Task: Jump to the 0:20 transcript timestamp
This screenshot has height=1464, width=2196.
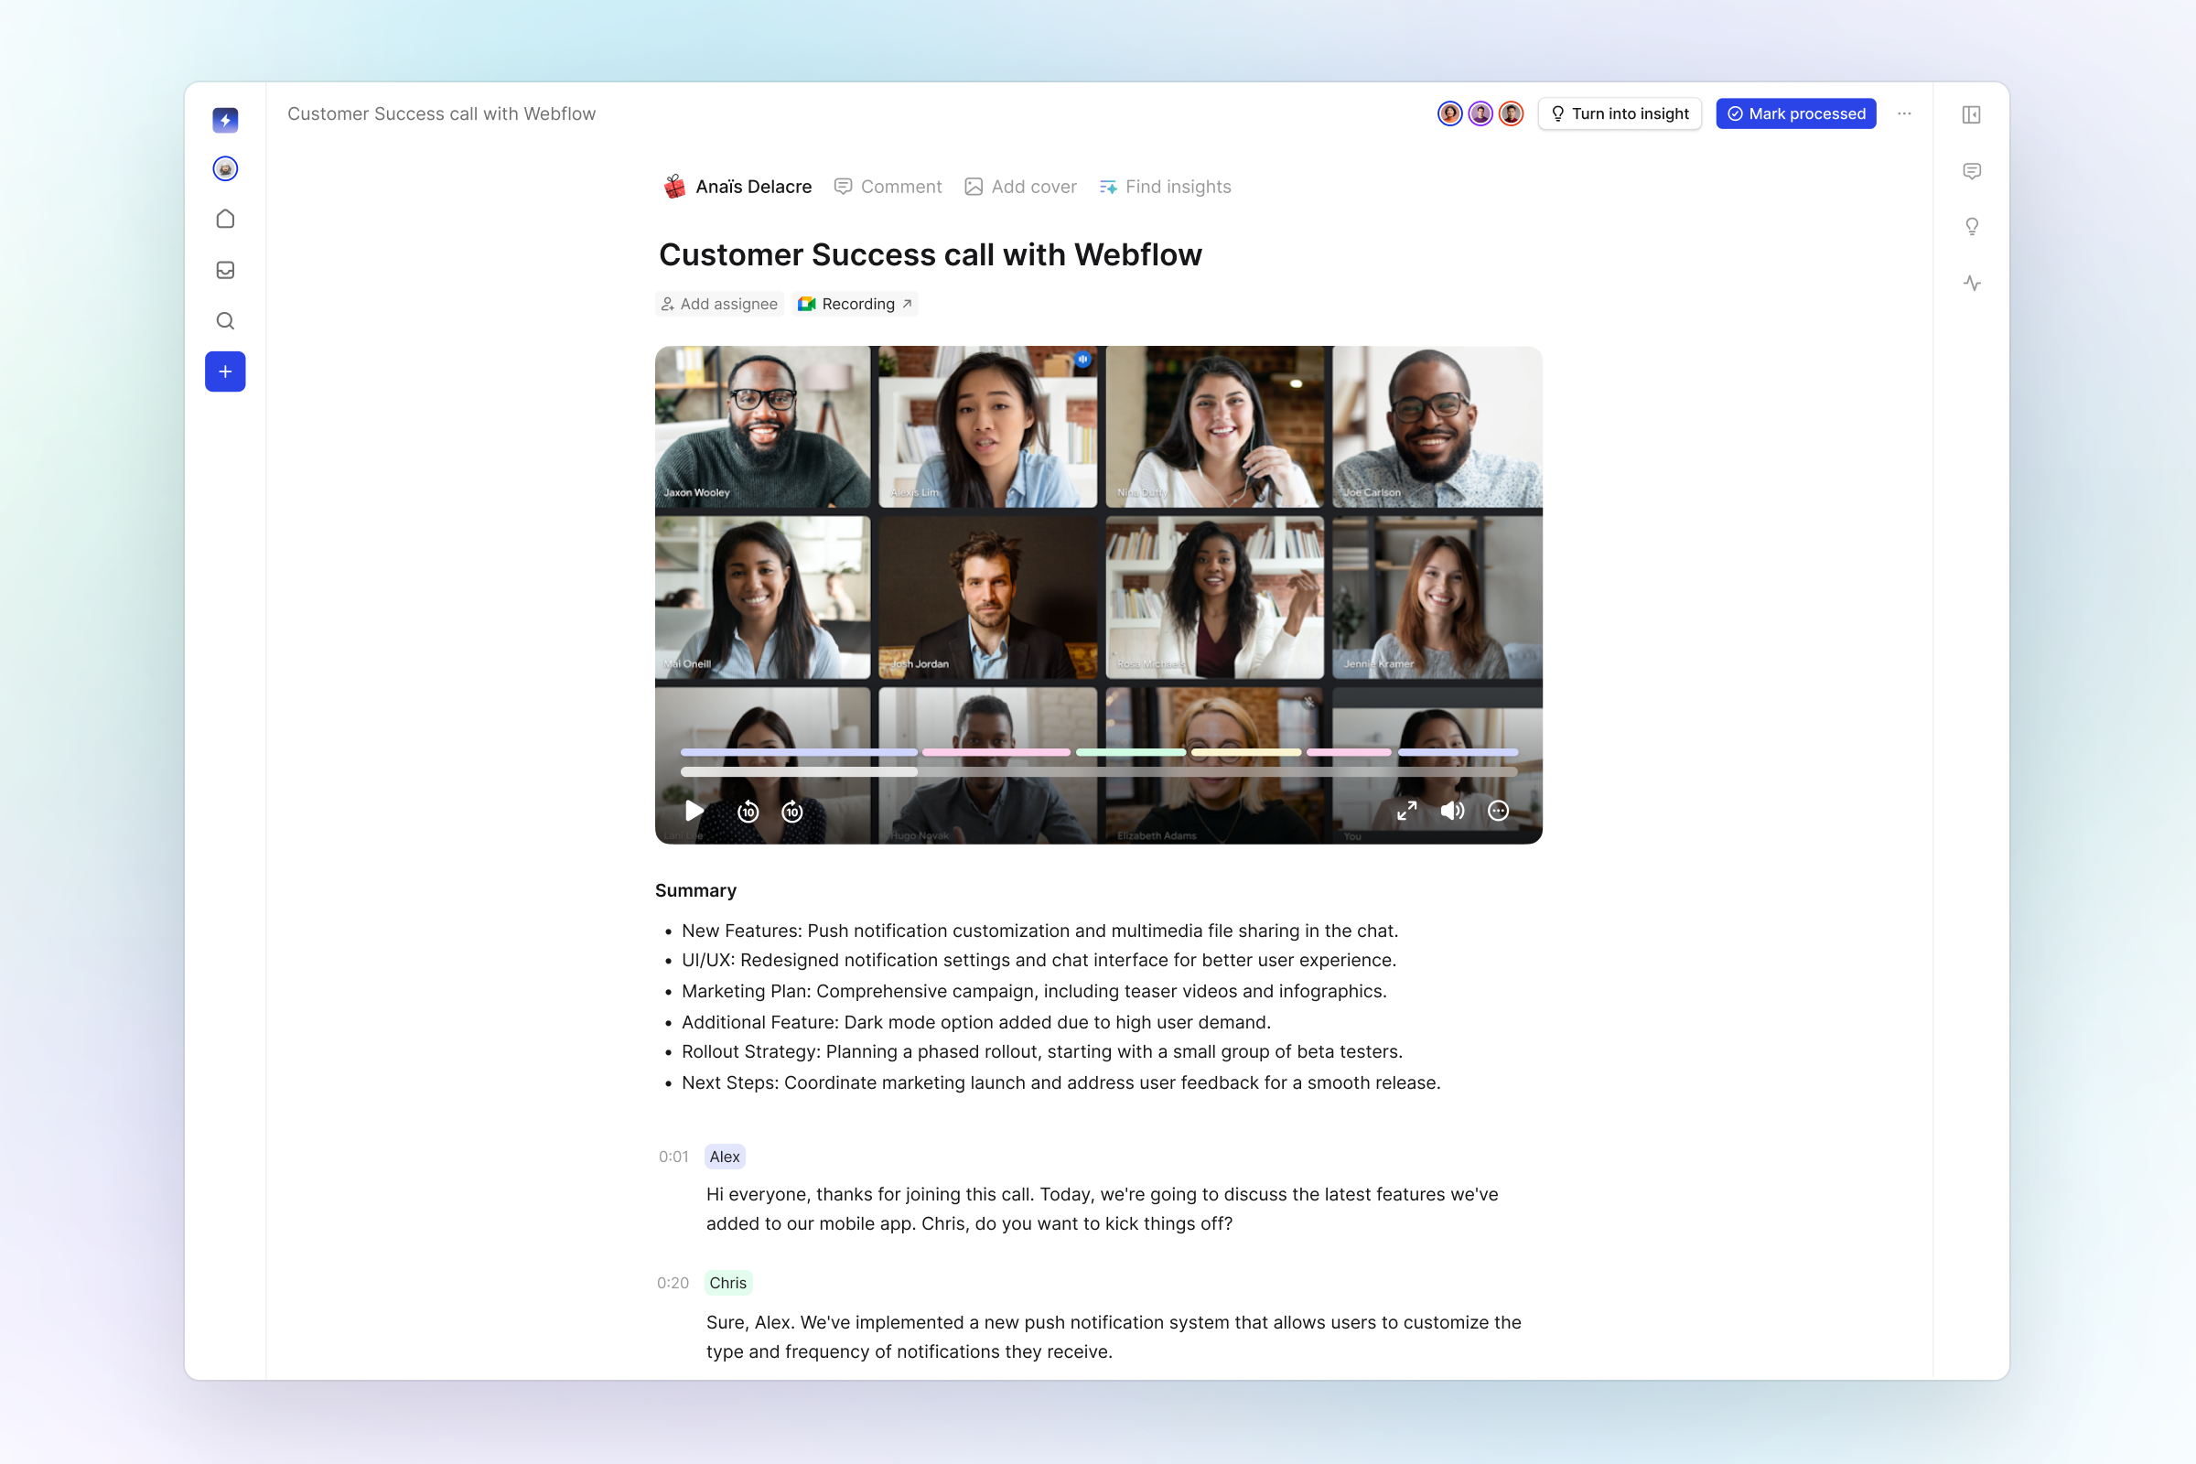Action: tap(673, 1283)
